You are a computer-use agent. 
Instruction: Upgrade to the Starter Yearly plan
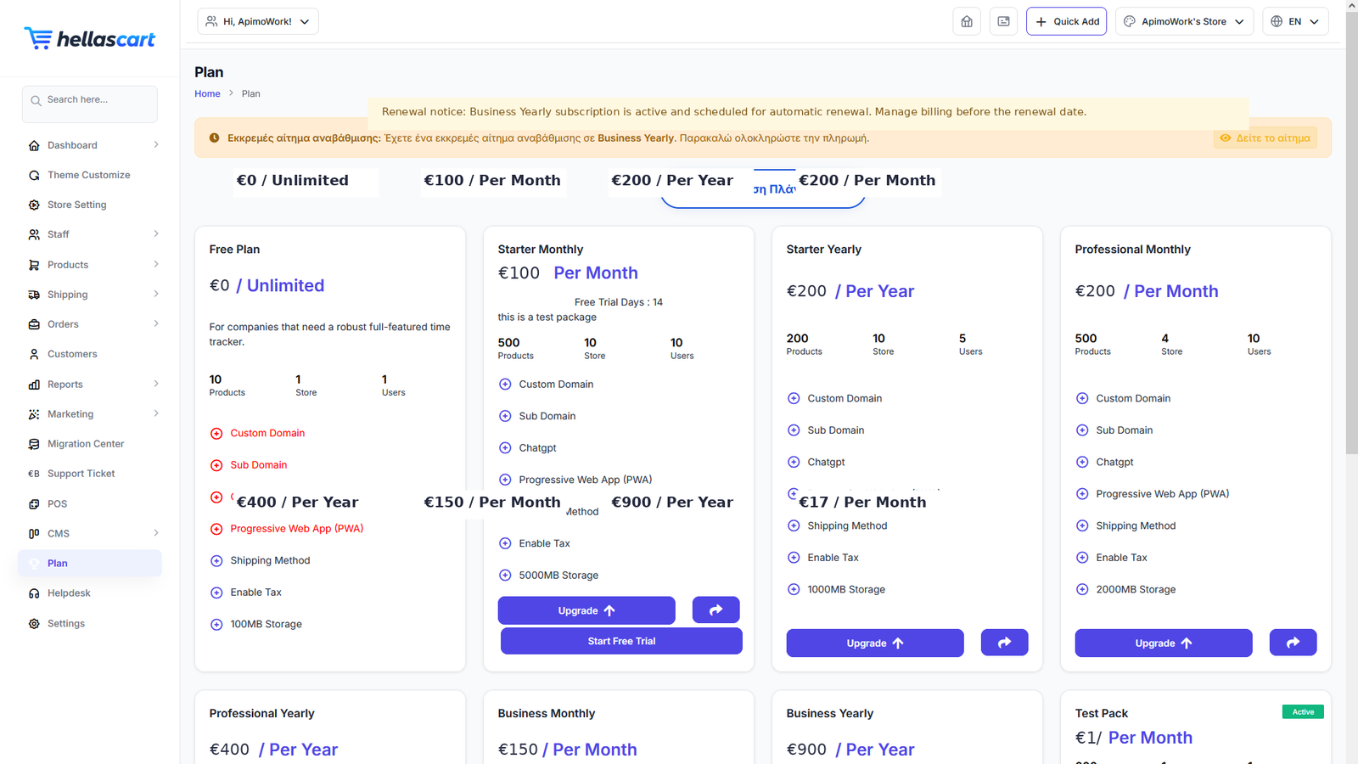click(x=875, y=643)
